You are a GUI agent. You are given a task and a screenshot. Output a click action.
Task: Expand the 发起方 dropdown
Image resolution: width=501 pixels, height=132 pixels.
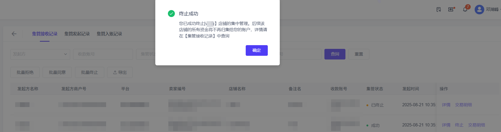click(40, 54)
